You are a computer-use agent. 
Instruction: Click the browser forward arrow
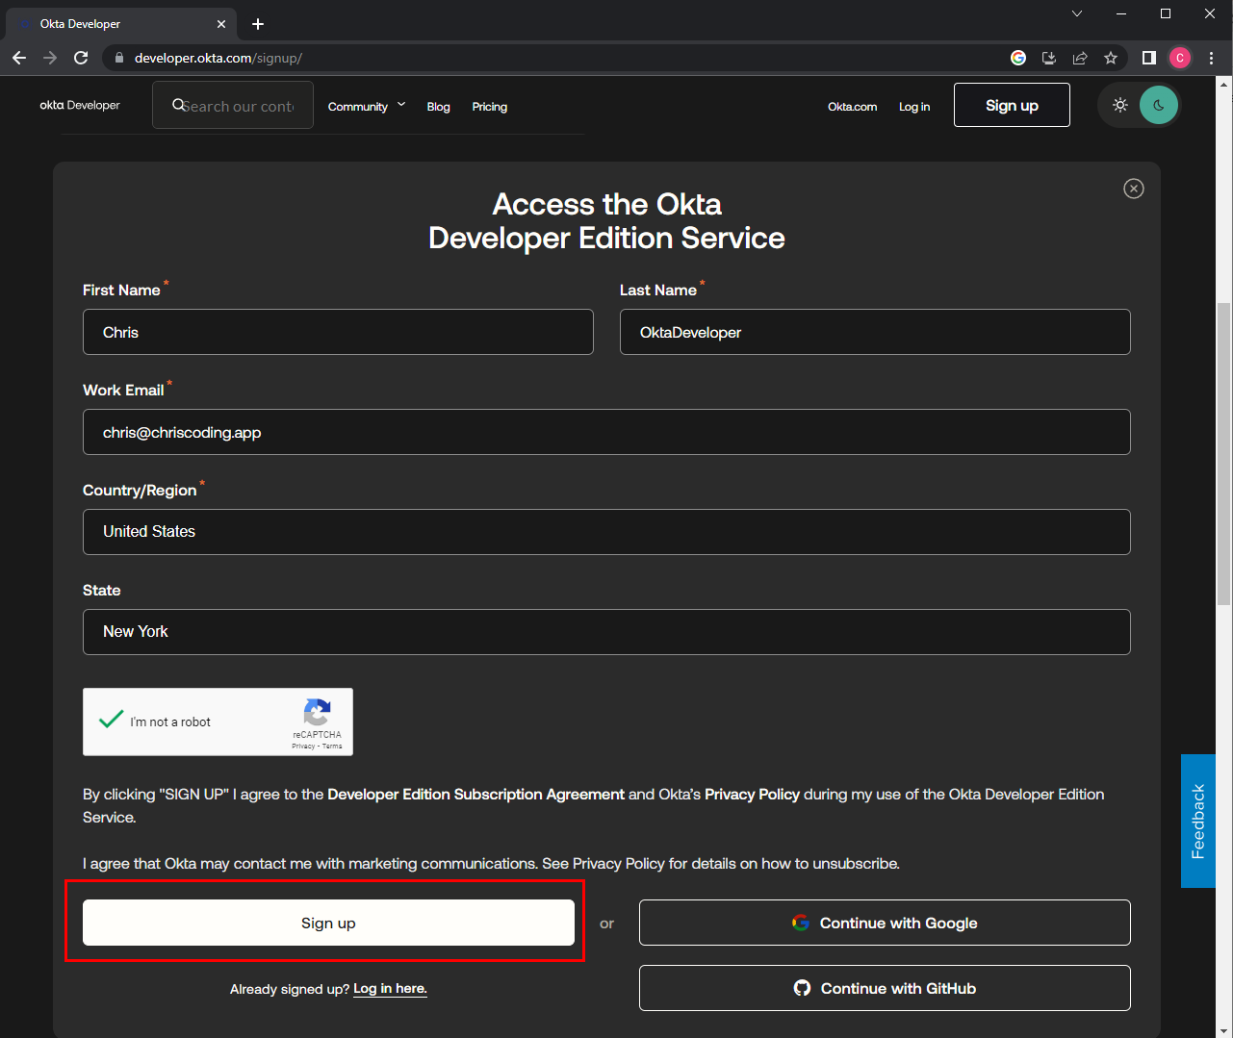point(50,58)
